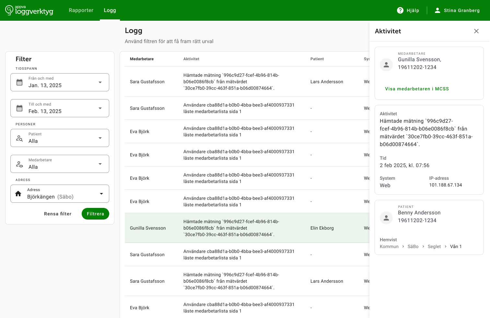This screenshot has width=490, height=318.
Task: Close the Aktivitet panel
Action: pyautogui.click(x=476, y=31)
